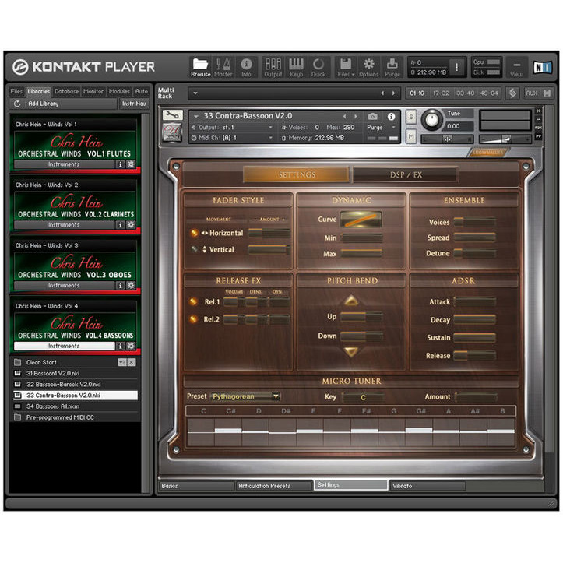This screenshot has width=563, height=563.
Task: Switch to the Files browser tab
Action: point(16,92)
